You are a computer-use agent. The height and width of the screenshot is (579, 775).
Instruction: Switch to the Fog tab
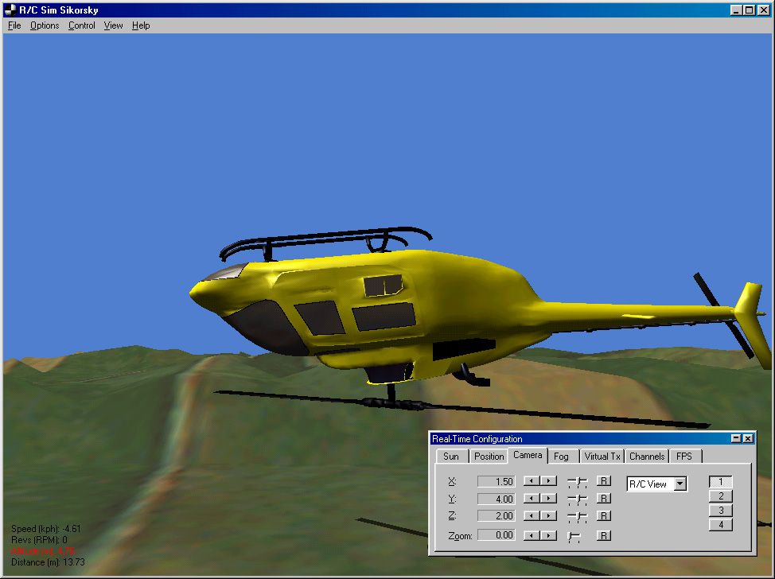[x=562, y=457]
